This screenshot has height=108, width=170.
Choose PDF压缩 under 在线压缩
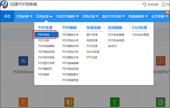click(x=92, y=46)
